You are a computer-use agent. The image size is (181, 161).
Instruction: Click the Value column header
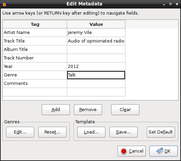tap(96, 24)
